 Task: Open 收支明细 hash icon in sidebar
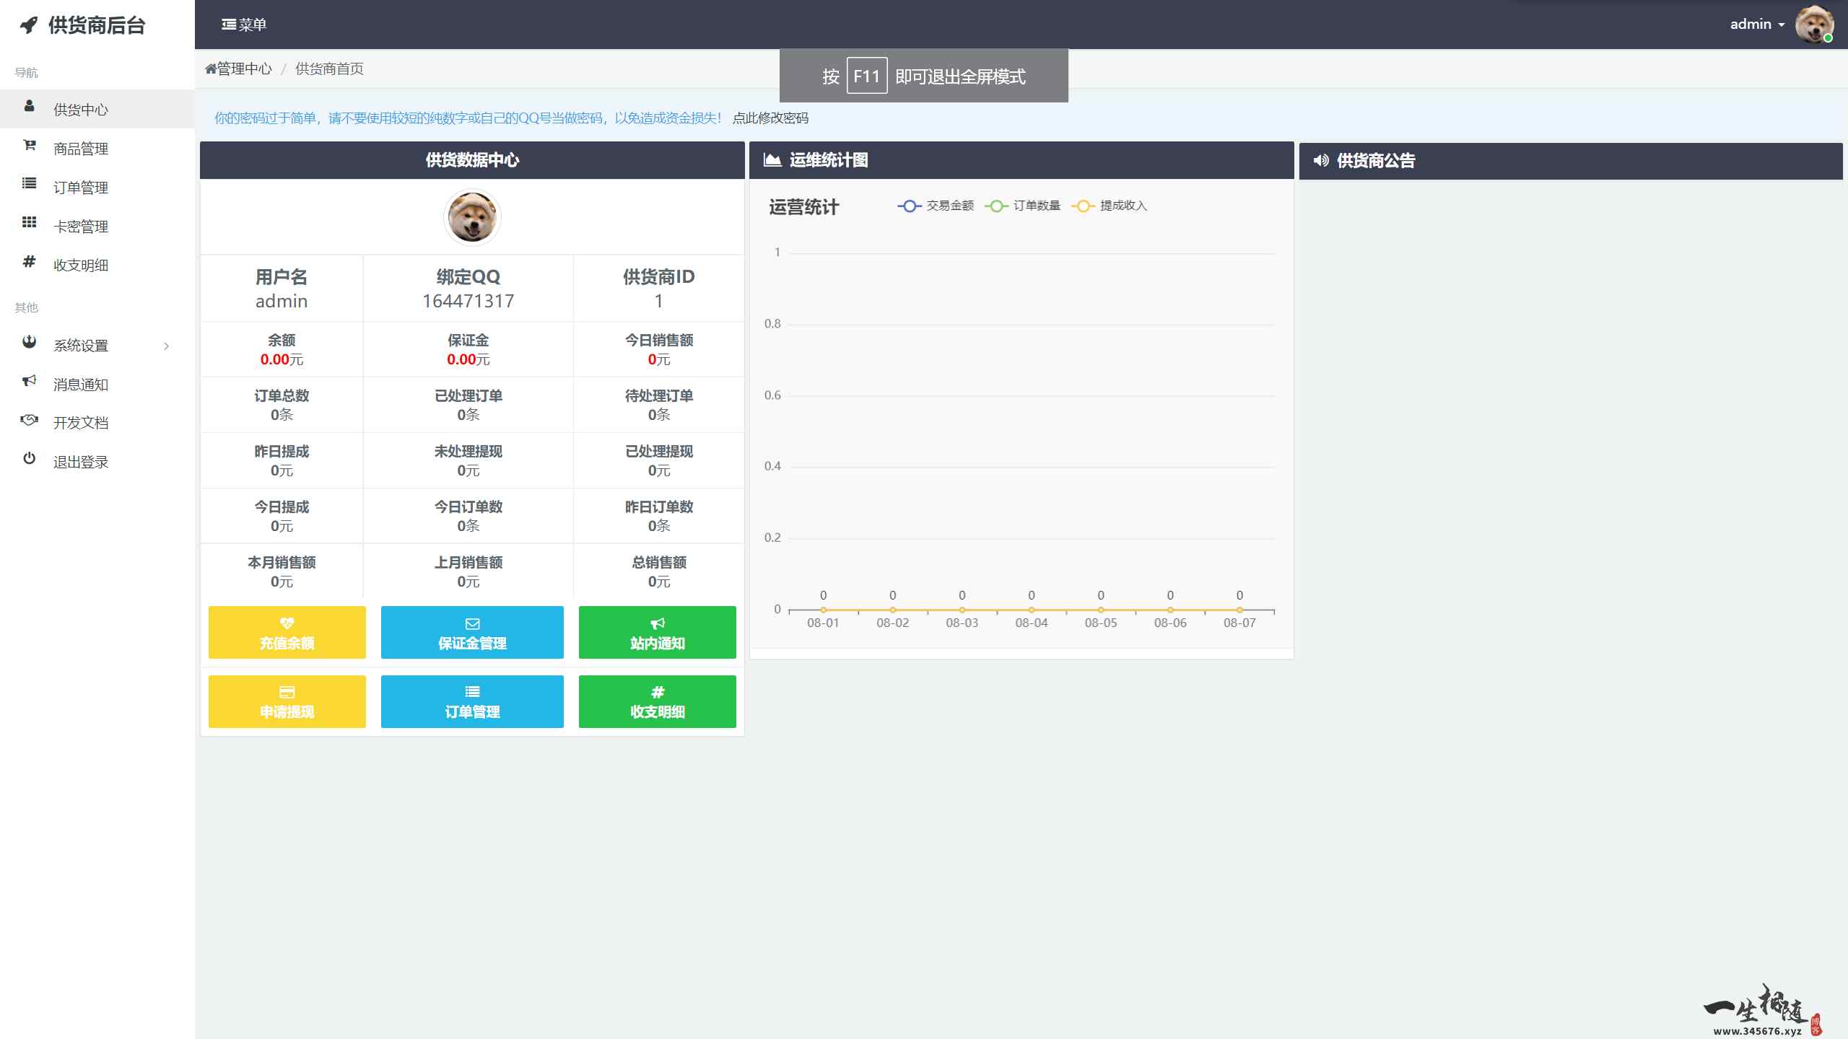pos(29,264)
